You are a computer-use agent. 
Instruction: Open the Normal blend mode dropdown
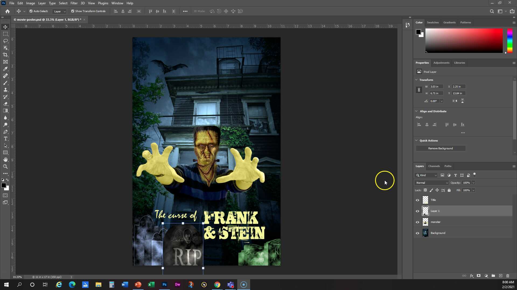coord(431,183)
